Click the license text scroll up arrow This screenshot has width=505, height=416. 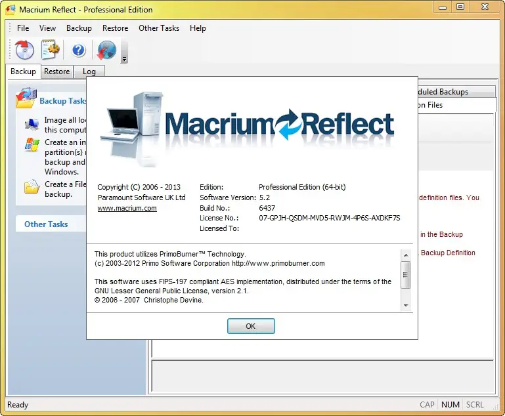(406, 255)
